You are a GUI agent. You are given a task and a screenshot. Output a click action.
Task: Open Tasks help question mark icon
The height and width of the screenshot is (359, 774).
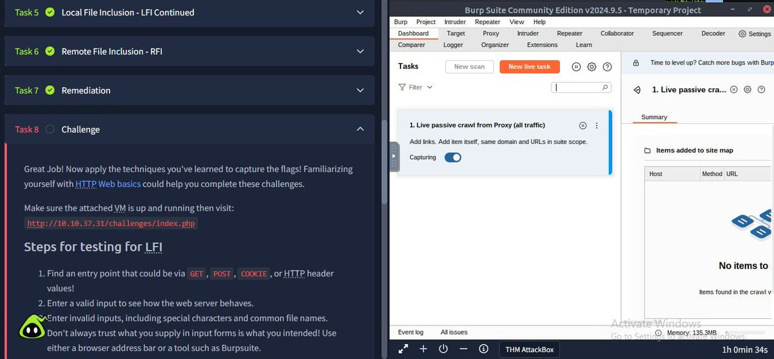pos(607,67)
